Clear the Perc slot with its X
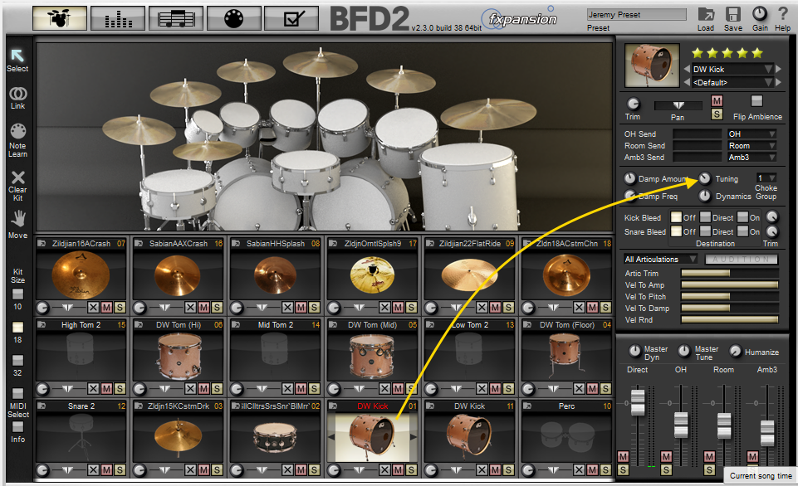 click(579, 469)
